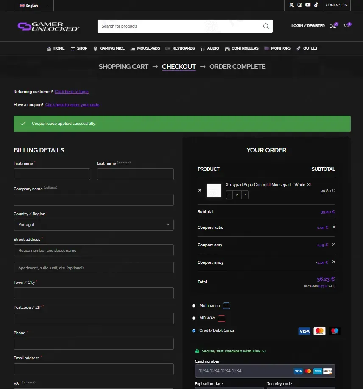363x389 pixels.
Task: Expand the Country / Region dropdown
Action: [x=94, y=225]
